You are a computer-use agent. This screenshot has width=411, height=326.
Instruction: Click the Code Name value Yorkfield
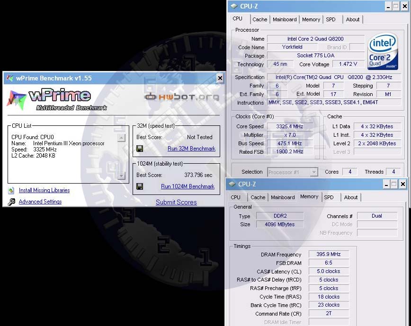(x=292, y=47)
